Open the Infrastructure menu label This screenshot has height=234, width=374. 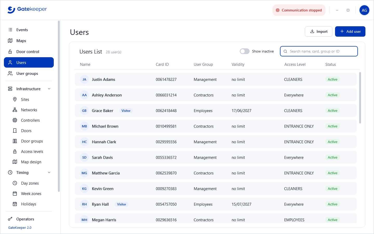point(28,89)
